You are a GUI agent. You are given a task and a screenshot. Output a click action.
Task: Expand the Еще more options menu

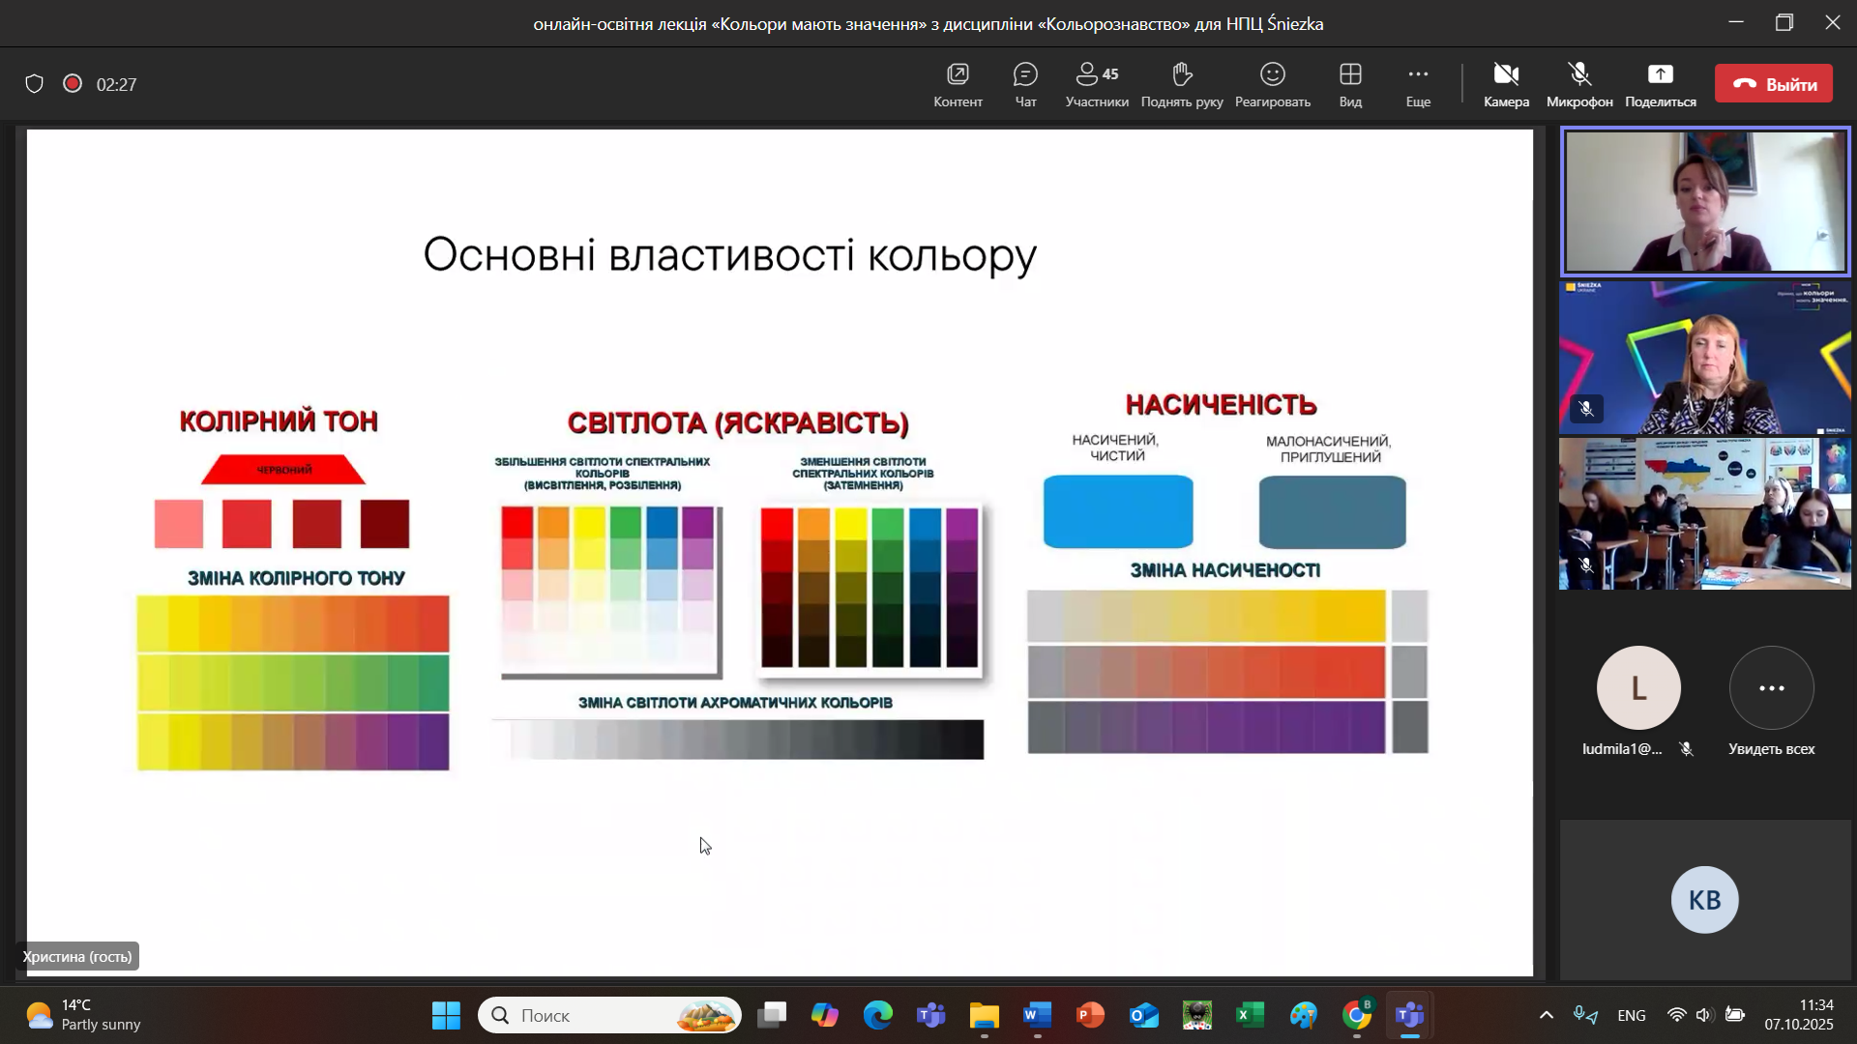pyautogui.click(x=1418, y=84)
